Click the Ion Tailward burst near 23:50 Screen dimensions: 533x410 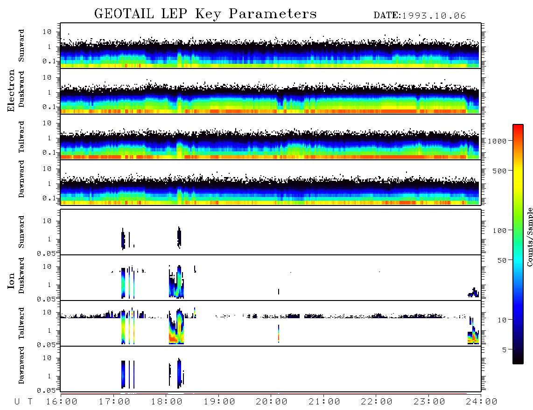pyautogui.click(x=473, y=331)
